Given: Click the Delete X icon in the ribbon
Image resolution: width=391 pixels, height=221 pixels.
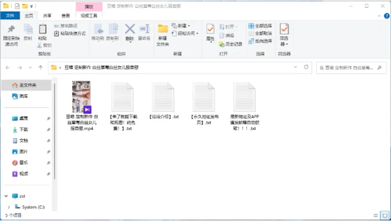Looking at the screenshot, I should pos(130,29).
